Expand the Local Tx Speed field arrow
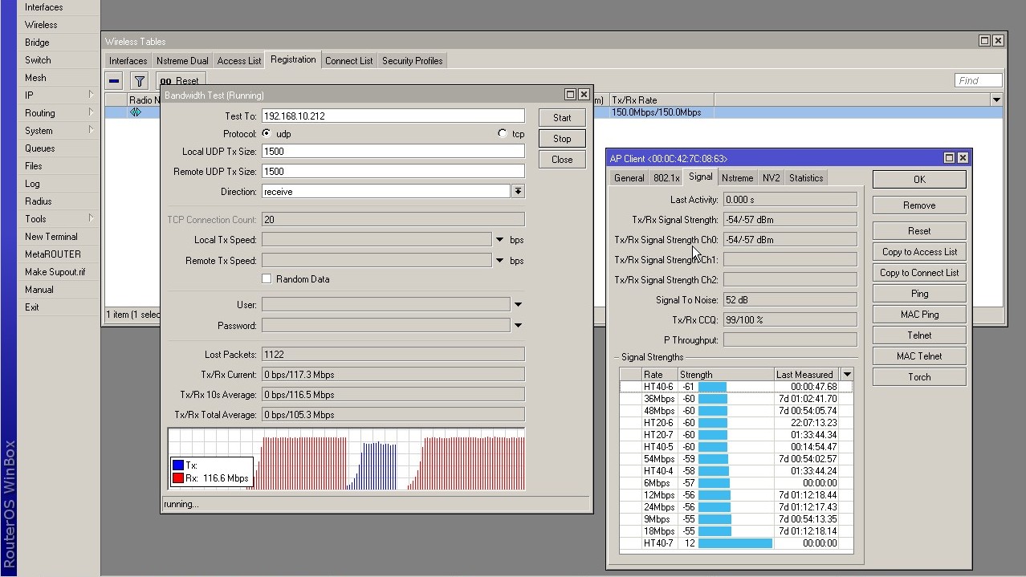Viewport: 1026px width, 577px height. point(499,240)
